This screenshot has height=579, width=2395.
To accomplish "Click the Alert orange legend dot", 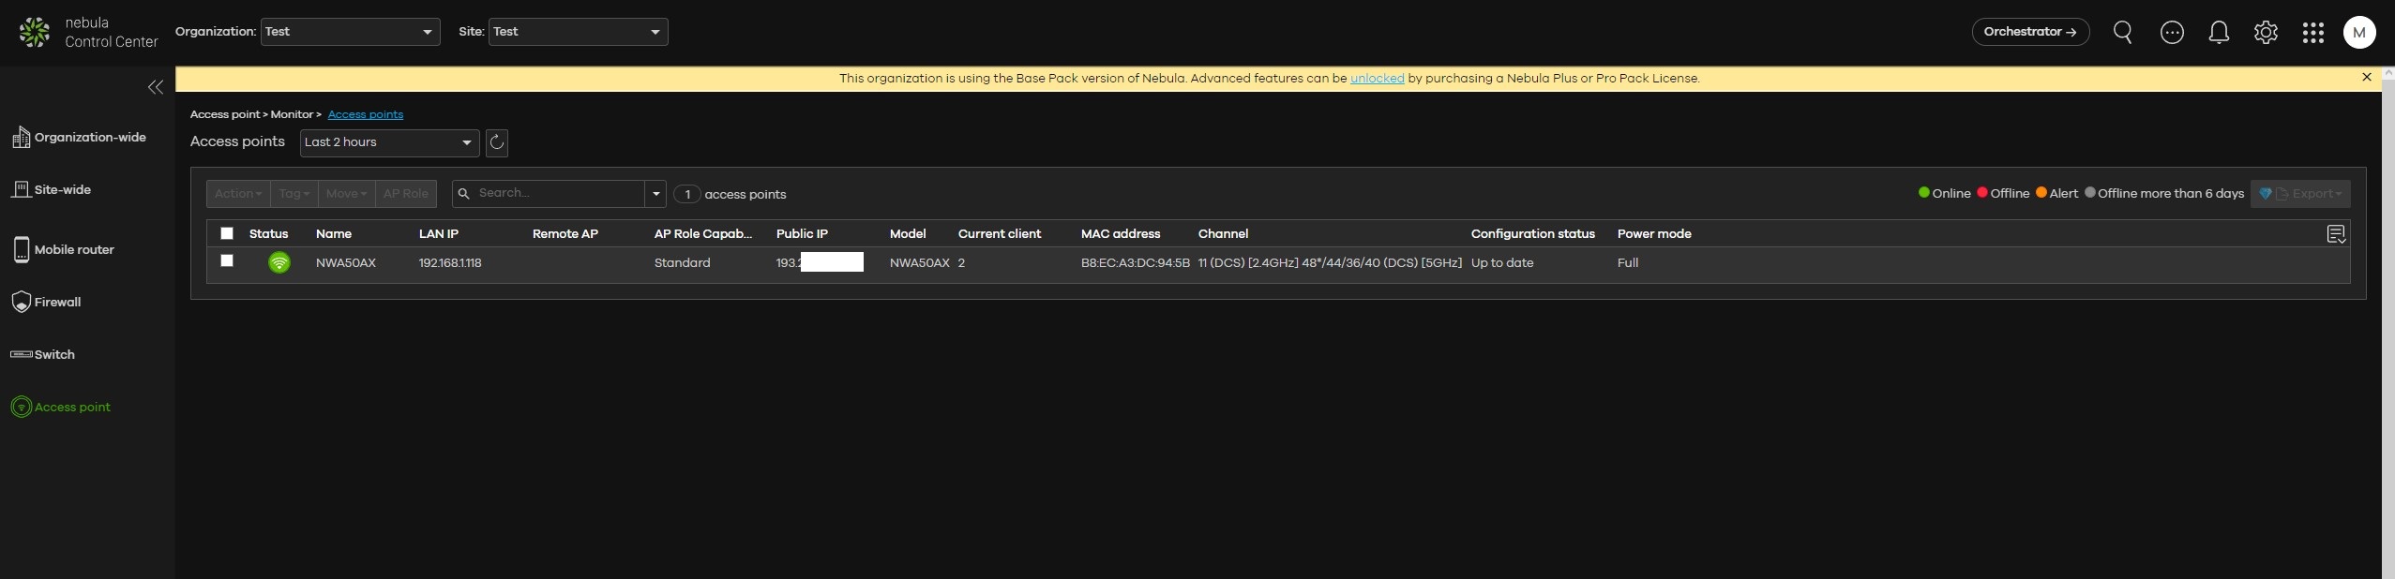I will pos(2041,193).
